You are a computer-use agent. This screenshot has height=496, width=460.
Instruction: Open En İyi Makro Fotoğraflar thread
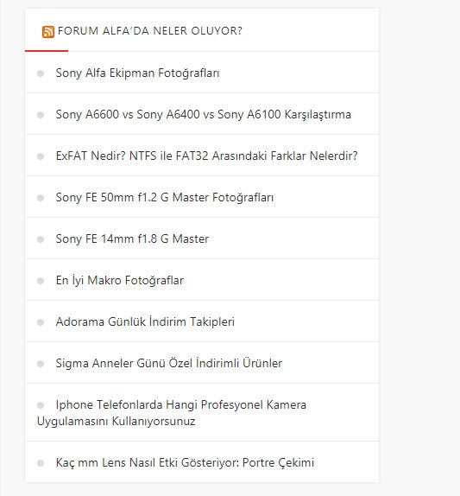click(119, 280)
